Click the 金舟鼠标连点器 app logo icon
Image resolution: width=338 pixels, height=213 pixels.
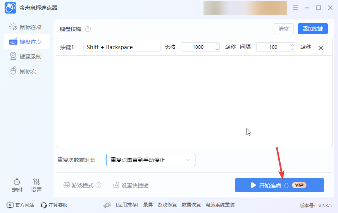point(10,8)
